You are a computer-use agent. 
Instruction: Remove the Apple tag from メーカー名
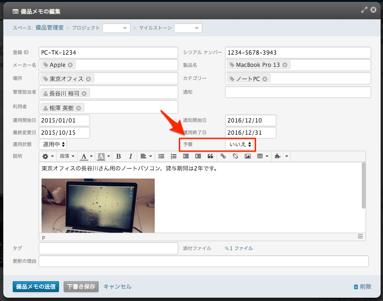[x=70, y=65]
